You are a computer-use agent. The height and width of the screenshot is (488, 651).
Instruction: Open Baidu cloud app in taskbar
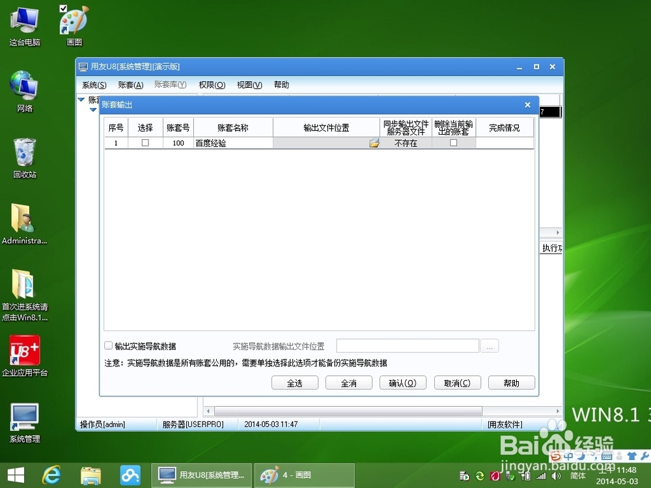coord(130,475)
